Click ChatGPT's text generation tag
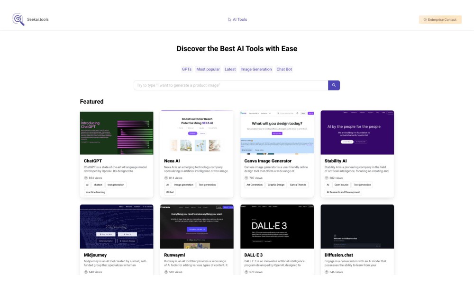Screen dimensions: 474x284 (116, 185)
